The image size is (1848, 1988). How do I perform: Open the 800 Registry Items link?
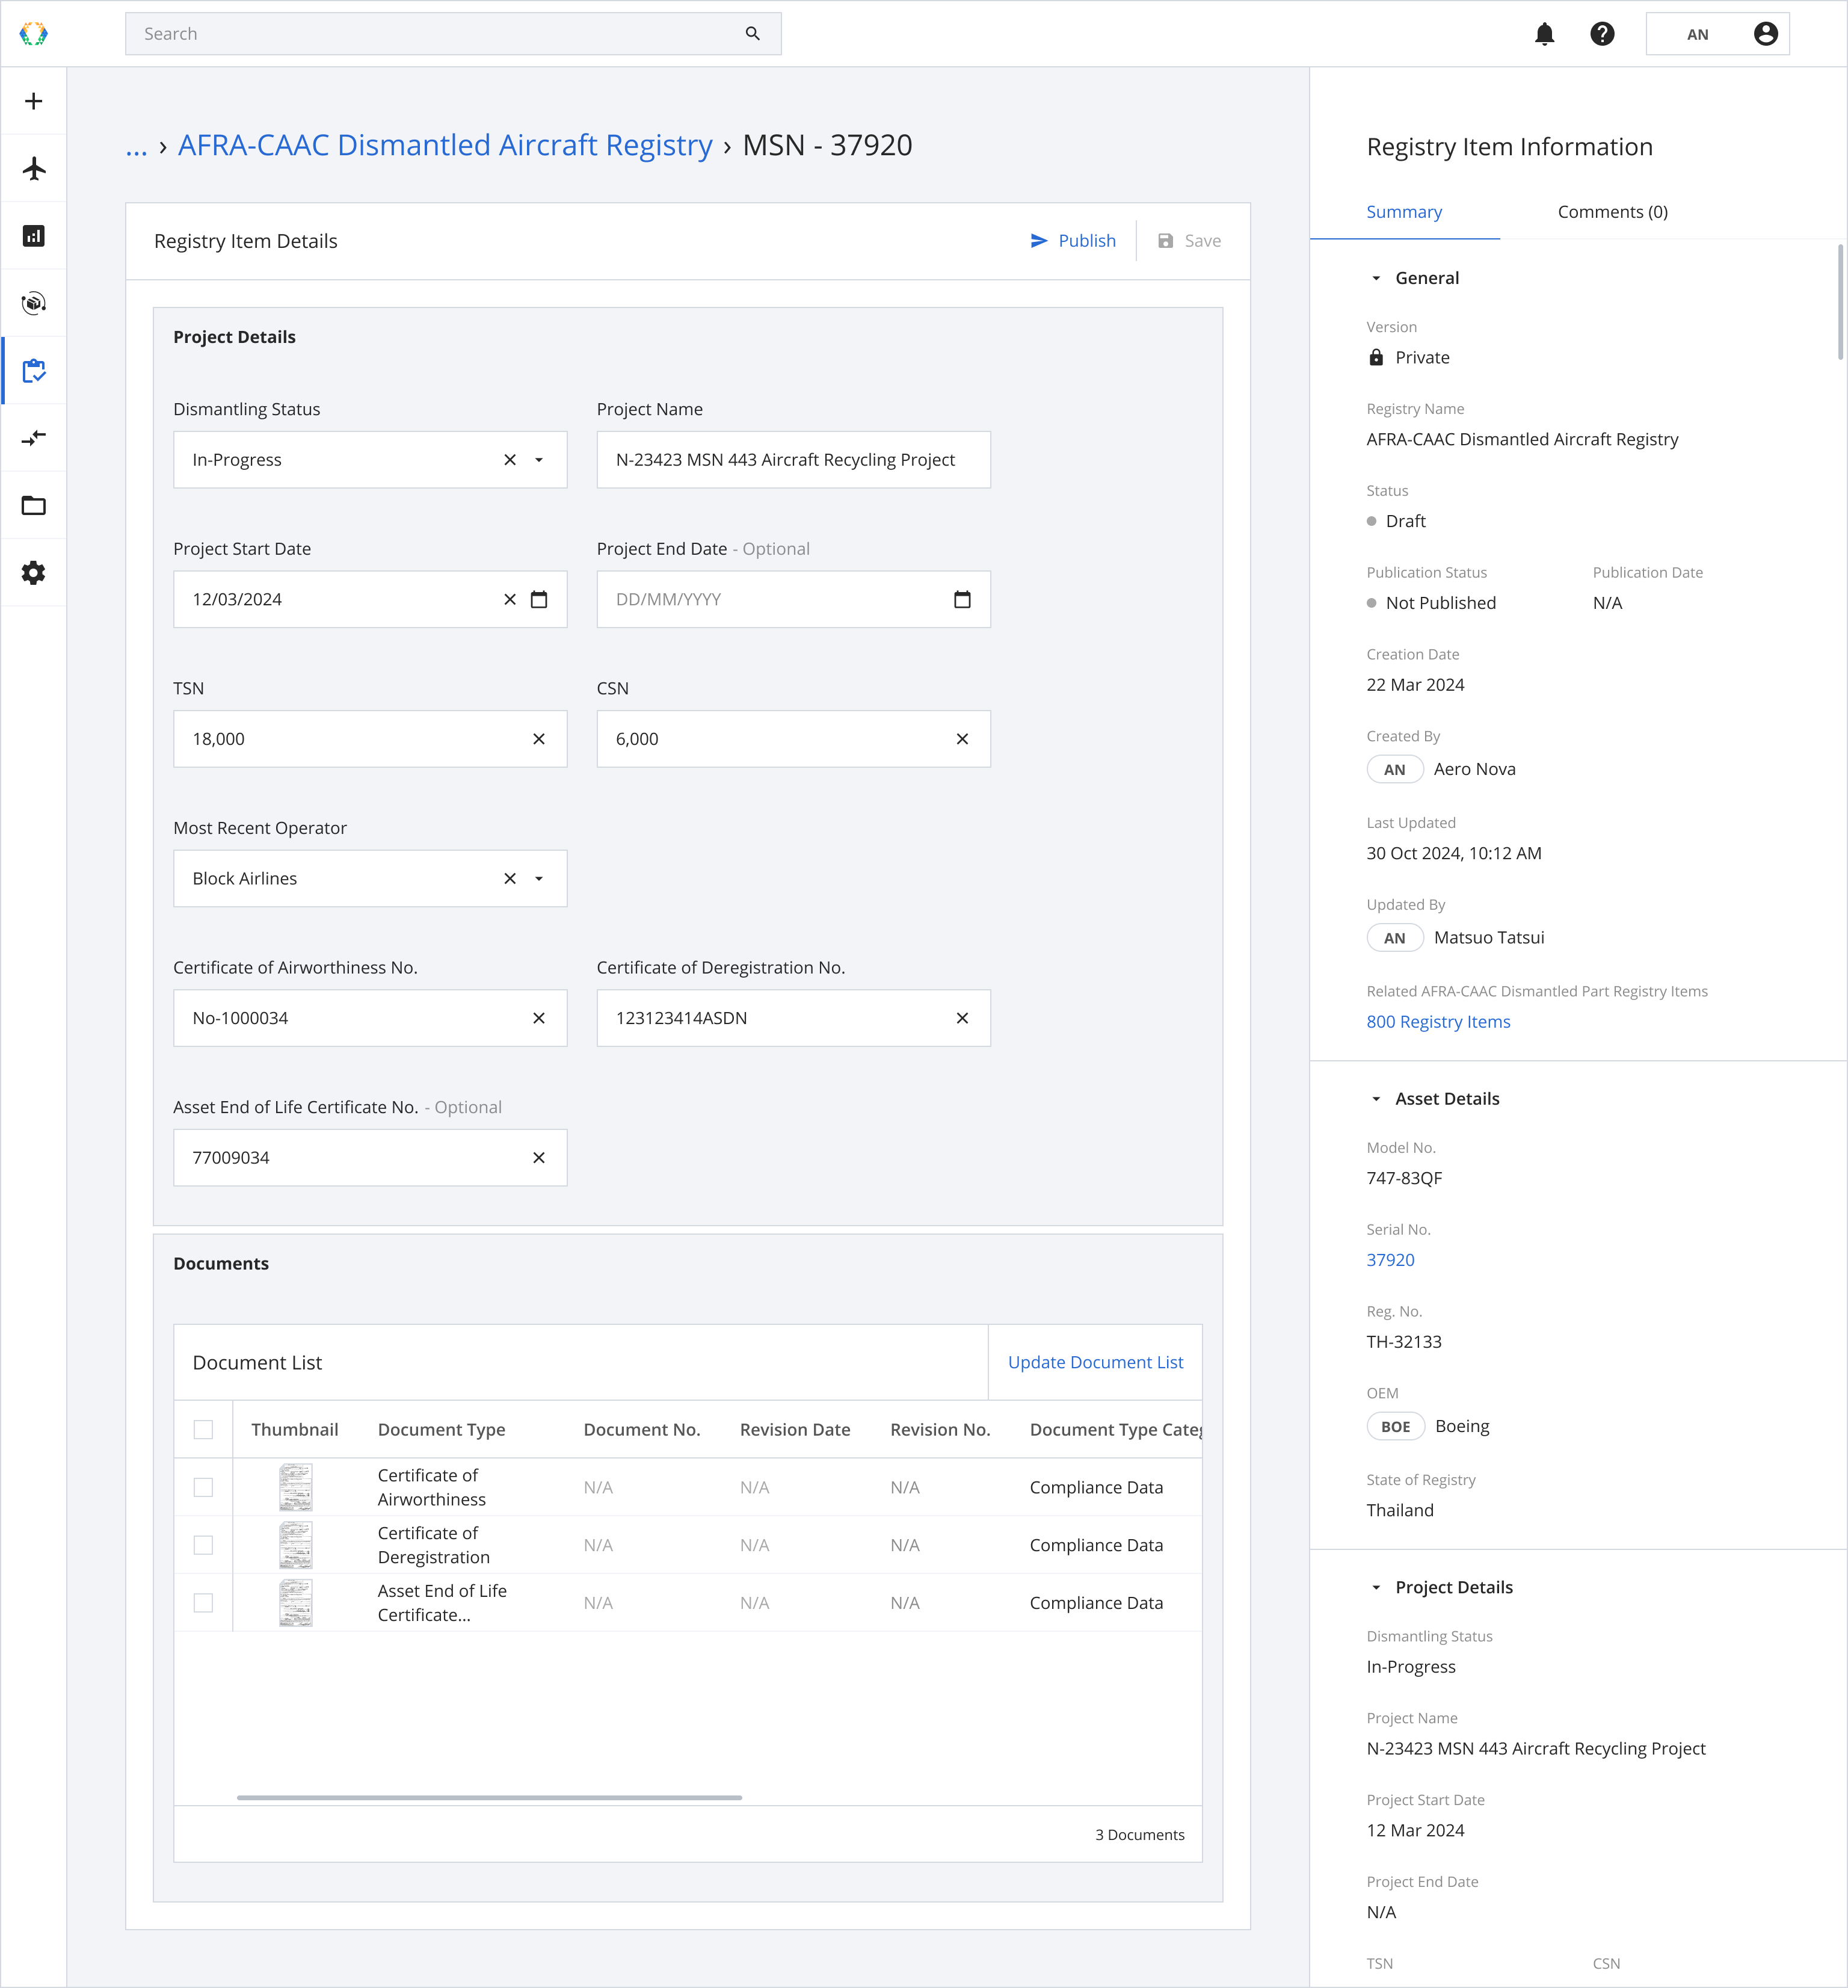(1438, 1022)
